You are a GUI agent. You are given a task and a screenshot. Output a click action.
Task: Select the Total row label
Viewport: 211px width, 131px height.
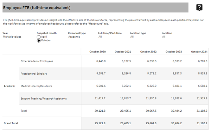(x=24, y=111)
